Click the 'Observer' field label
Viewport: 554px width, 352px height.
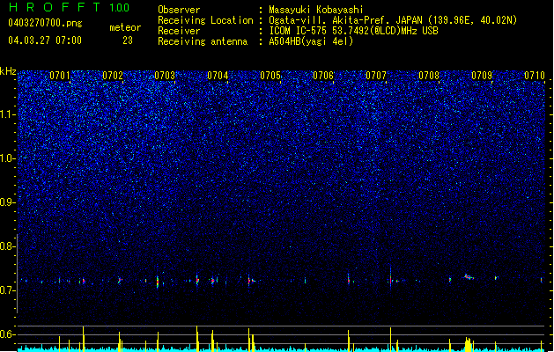(179, 10)
